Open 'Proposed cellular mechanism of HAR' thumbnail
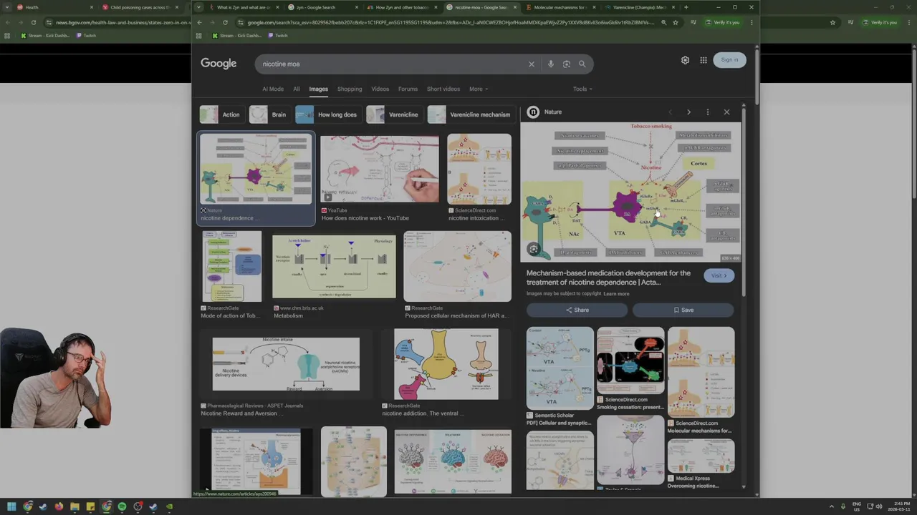The height and width of the screenshot is (515, 917). (x=457, y=266)
